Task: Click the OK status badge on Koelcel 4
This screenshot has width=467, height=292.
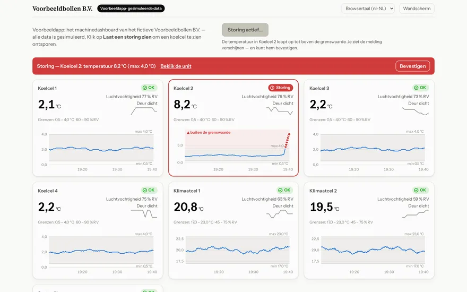Action: coord(149,190)
